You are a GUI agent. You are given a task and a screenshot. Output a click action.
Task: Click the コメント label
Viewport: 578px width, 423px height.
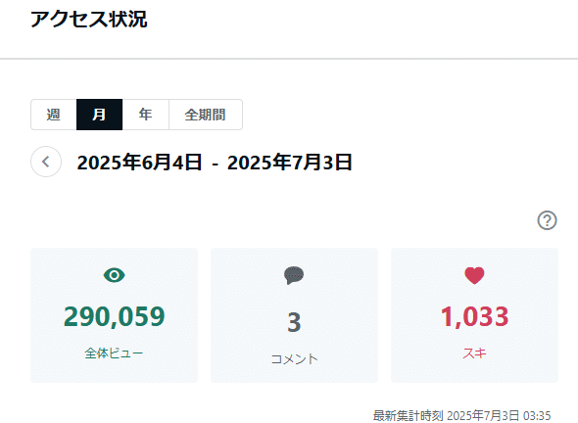(294, 359)
